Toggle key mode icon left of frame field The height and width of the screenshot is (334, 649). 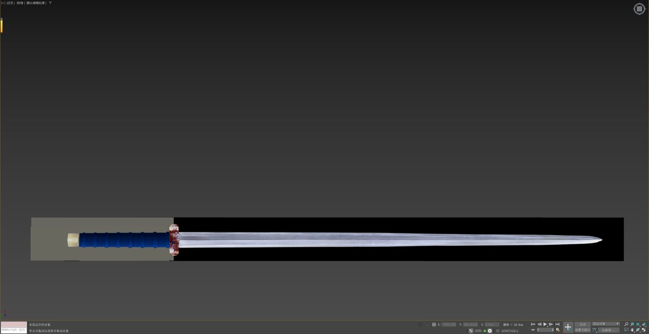pyautogui.click(x=533, y=330)
